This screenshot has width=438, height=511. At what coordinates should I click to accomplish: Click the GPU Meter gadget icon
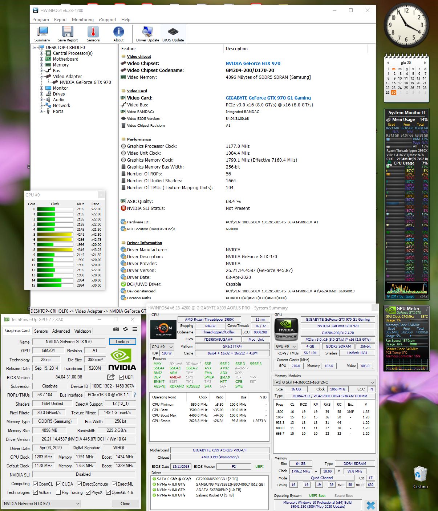390,310
